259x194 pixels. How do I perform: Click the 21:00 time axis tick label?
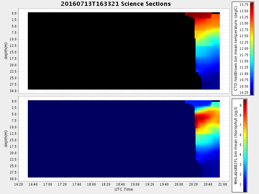pyautogui.click(x=222, y=184)
